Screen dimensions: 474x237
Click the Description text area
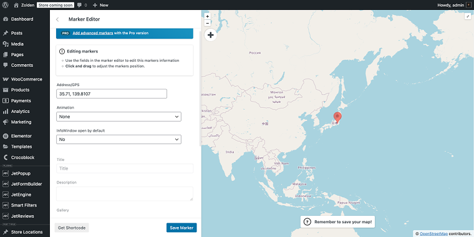pyautogui.click(x=125, y=194)
